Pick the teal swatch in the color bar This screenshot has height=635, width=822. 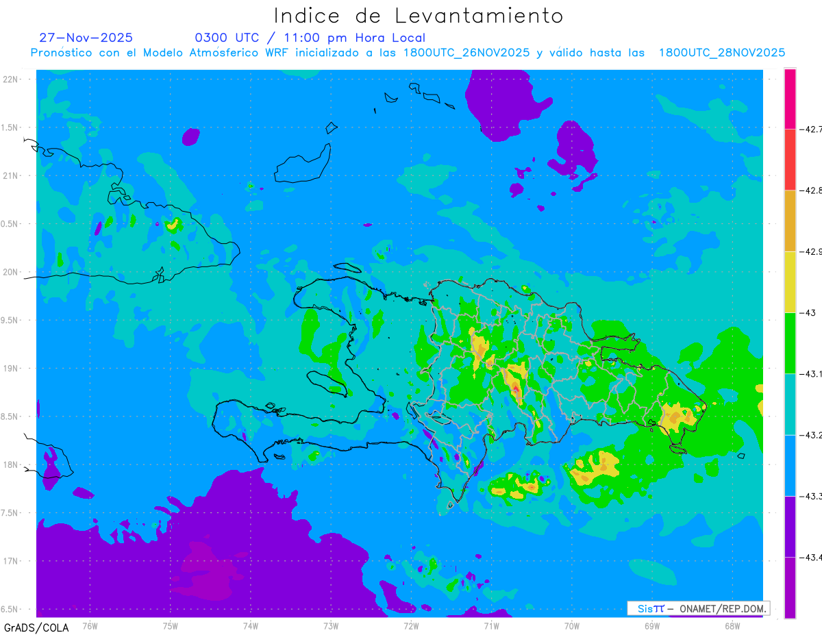click(x=790, y=404)
